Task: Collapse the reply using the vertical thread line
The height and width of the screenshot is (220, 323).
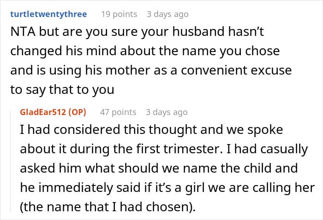Action: (x=11, y=161)
